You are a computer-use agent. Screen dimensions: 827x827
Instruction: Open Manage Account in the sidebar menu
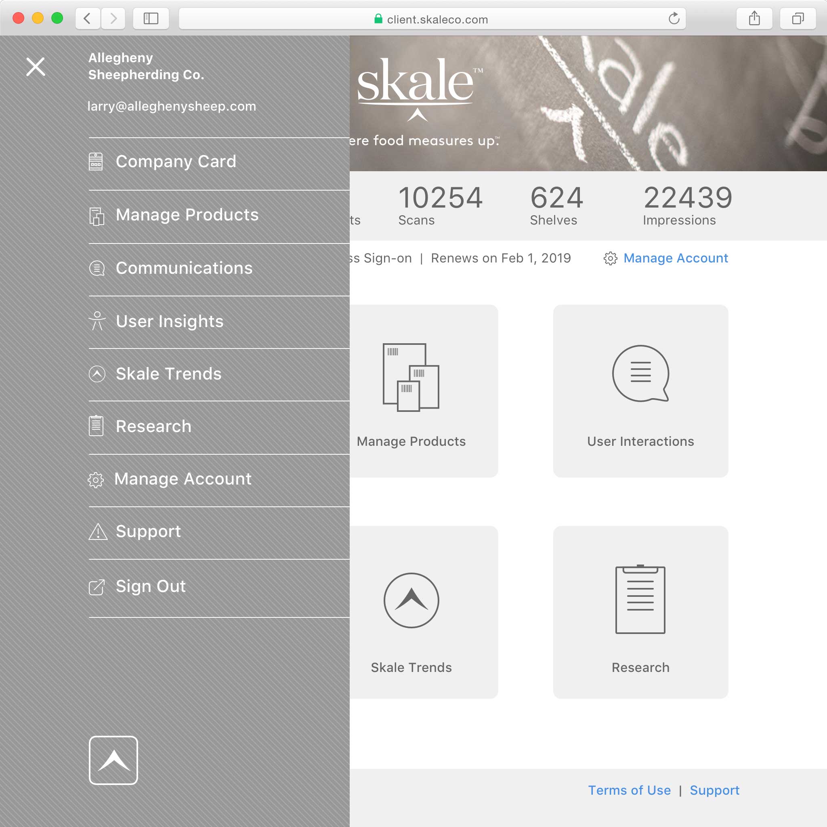point(183,479)
